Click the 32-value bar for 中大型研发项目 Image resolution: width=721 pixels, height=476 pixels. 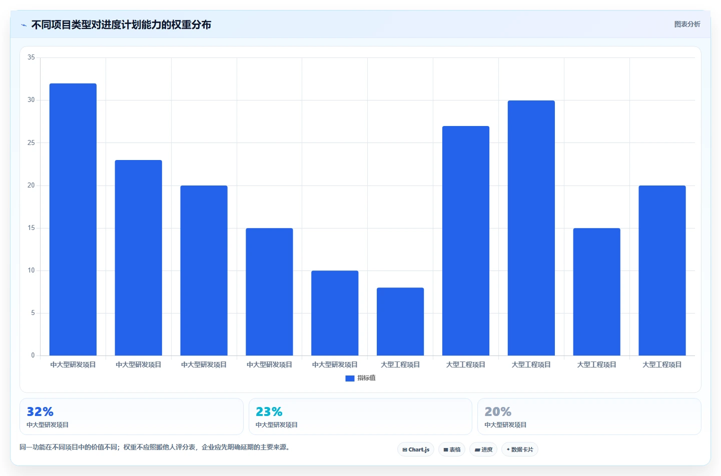(73, 219)
